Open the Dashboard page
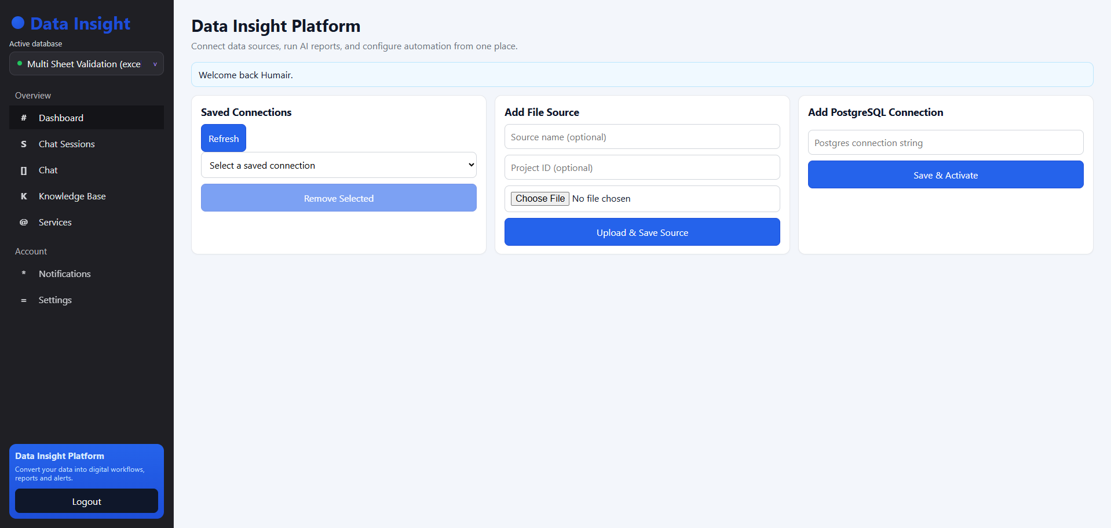The height and width of the screenshot is (528, 1111). [86, 118]
